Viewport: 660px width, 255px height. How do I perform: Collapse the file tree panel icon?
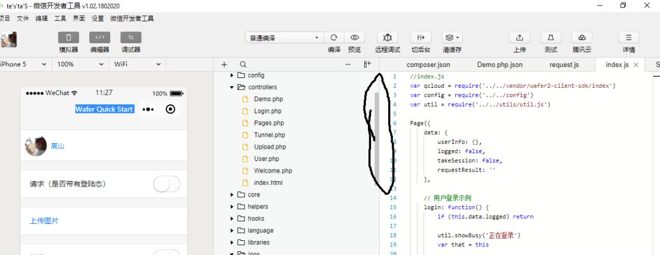coord(367,64)
